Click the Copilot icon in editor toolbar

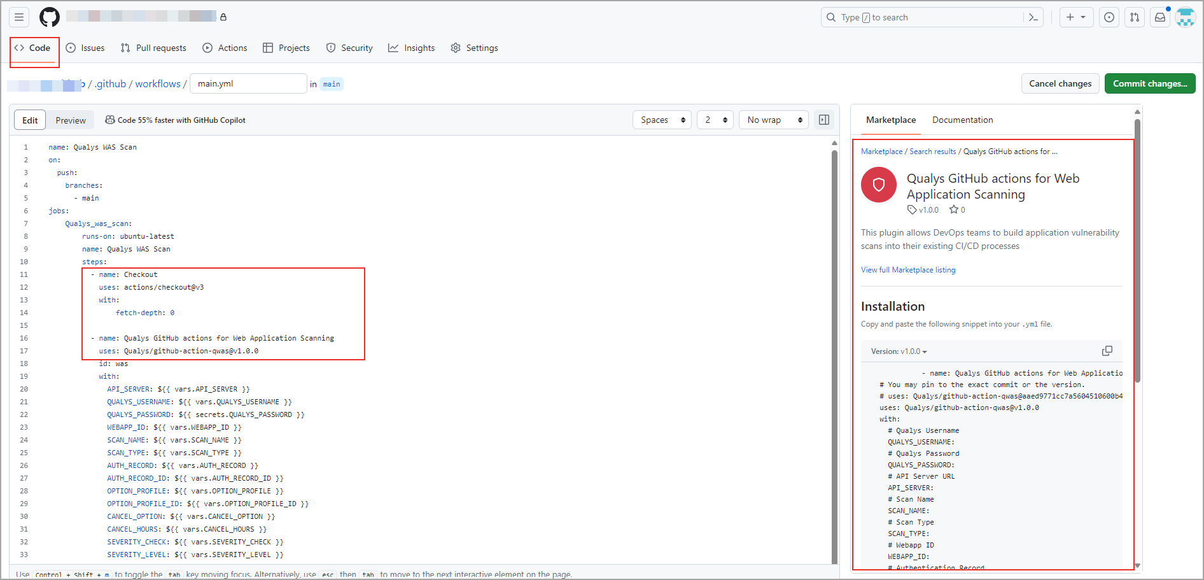click(x=110, y=120)
